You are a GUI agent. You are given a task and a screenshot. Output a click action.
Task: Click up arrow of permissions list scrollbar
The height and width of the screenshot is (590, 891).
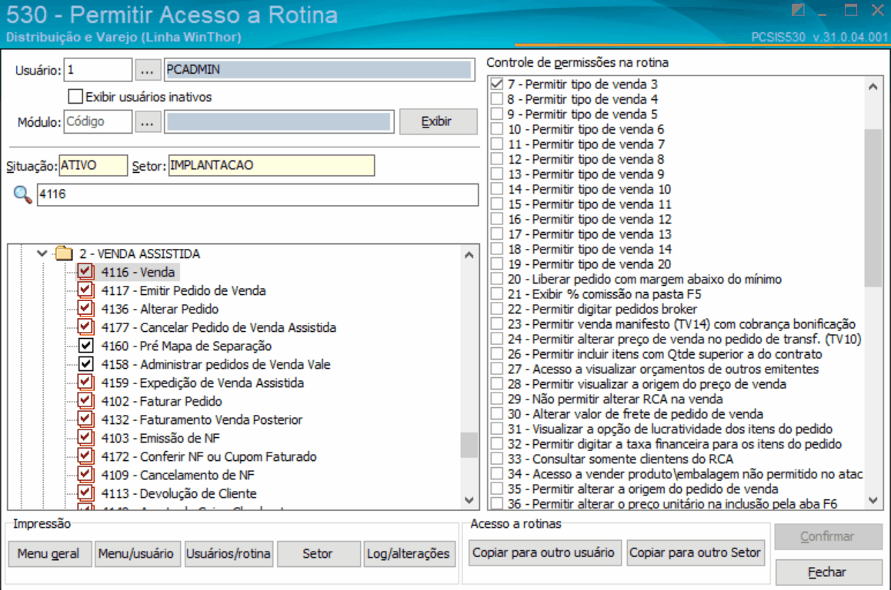click(873, 87)
